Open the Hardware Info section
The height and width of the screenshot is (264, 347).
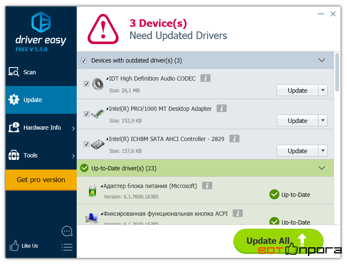[x=41, y=128]
